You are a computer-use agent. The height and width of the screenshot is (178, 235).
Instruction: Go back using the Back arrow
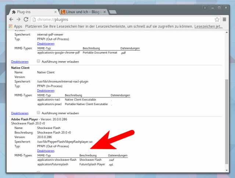coord(11,19)
